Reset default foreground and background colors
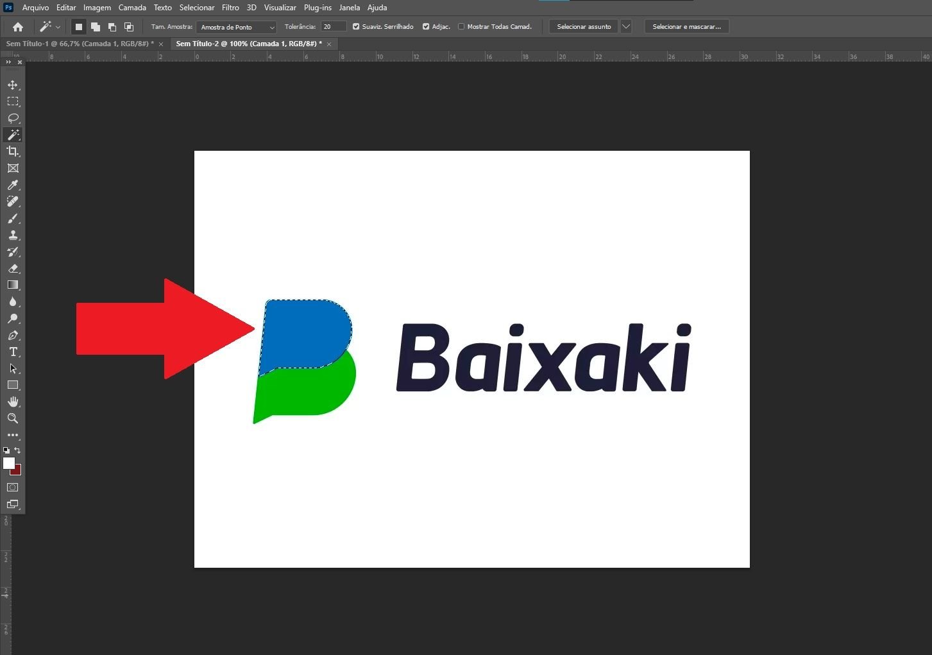 (6, 450)
